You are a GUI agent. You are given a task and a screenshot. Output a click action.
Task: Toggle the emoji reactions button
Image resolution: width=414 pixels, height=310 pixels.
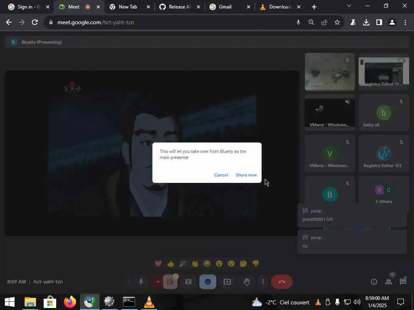tap(208, 282)
